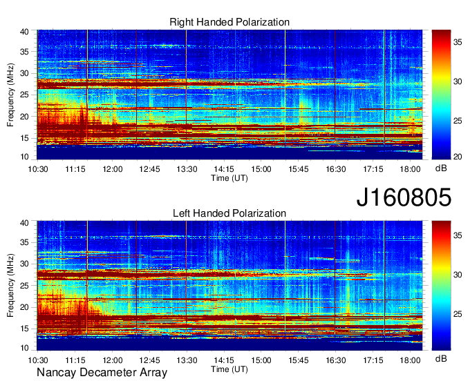Click the 18:00 time tick on Left Handed plot
The height and width of the screenshot is (381, 470).
pyautogui.click(x=410, y=360)
